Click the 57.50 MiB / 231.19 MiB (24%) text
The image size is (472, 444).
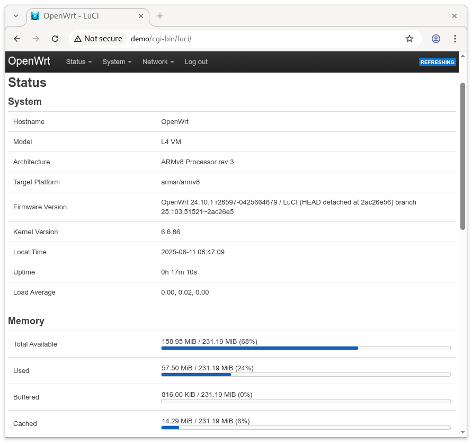click(208, 368)
